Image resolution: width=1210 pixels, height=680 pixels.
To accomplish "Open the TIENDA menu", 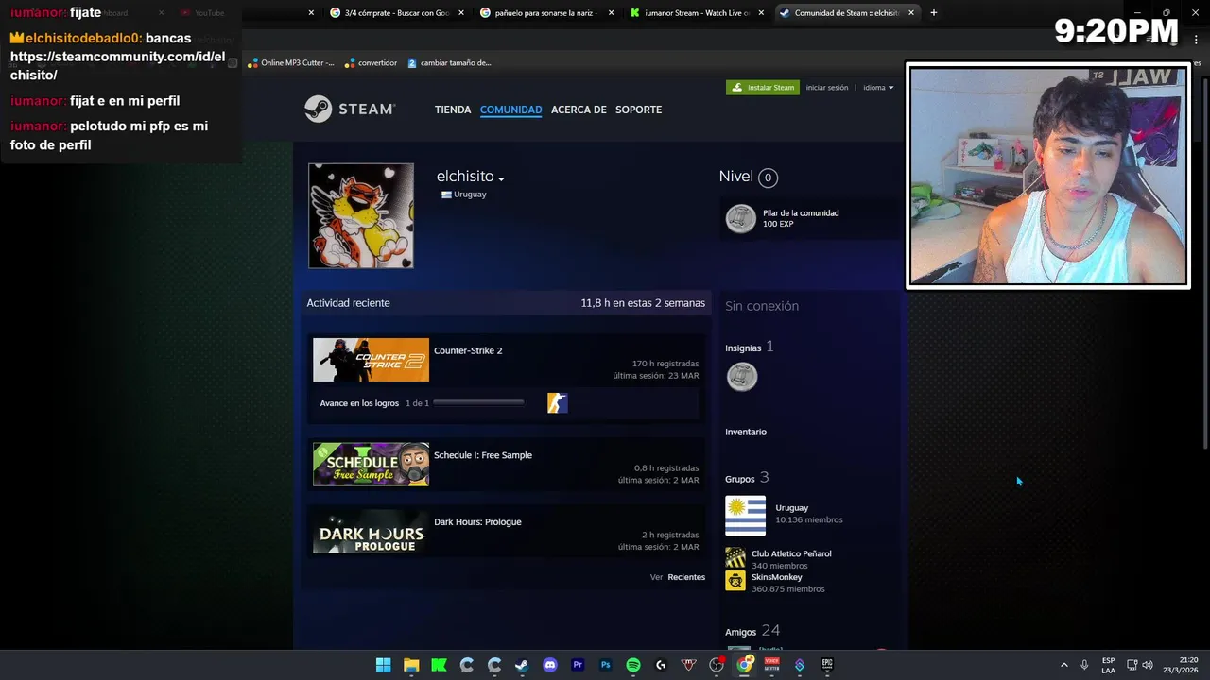I will point(453,110).
